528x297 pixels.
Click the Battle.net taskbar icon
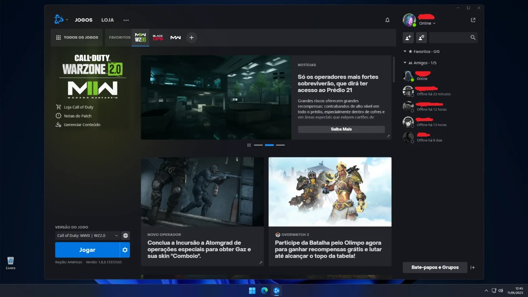tap(277, 291)
